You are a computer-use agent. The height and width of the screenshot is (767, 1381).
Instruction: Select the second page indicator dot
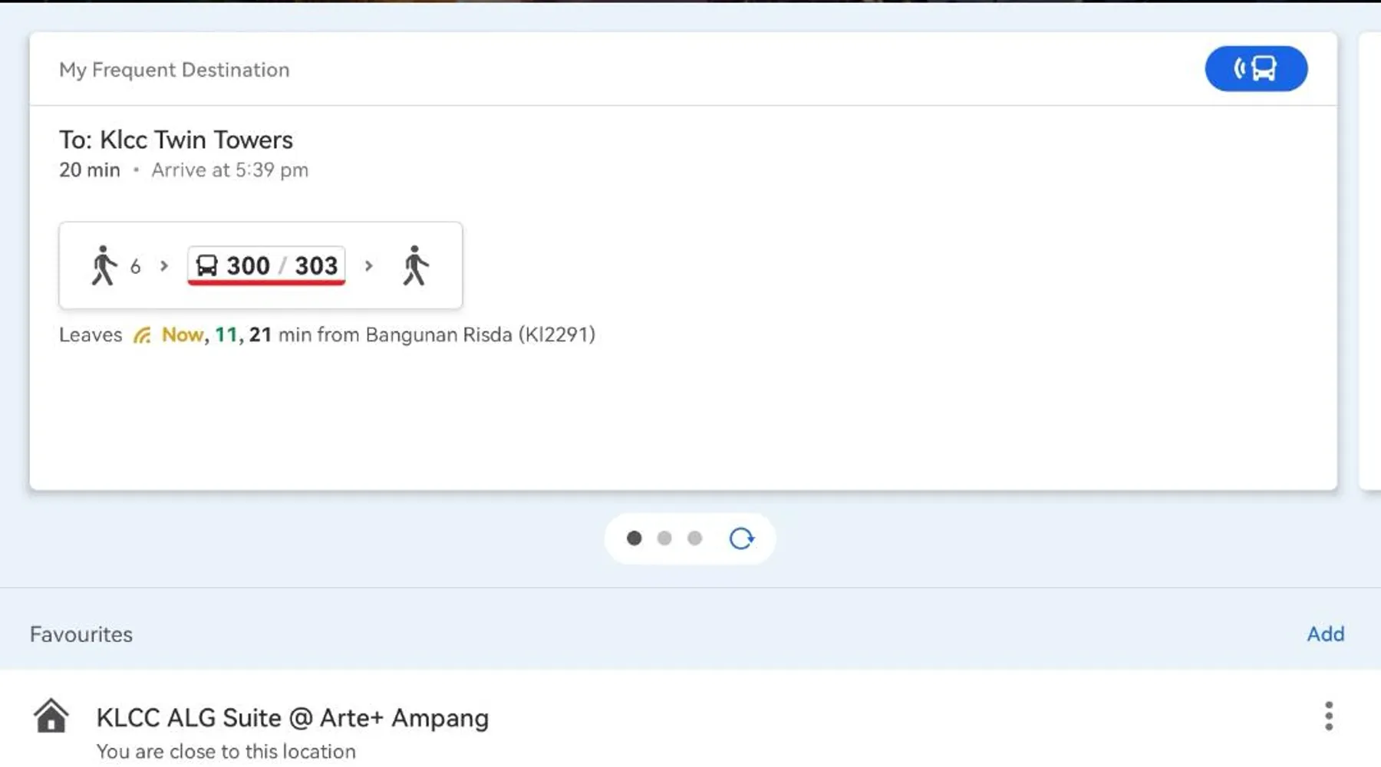(x=664, y=538)
